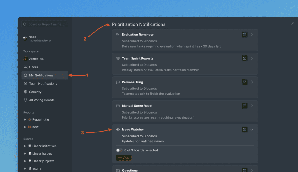298x172 pixels.
Task: Click email icon for Personal Ping
Action: (244, 82)
